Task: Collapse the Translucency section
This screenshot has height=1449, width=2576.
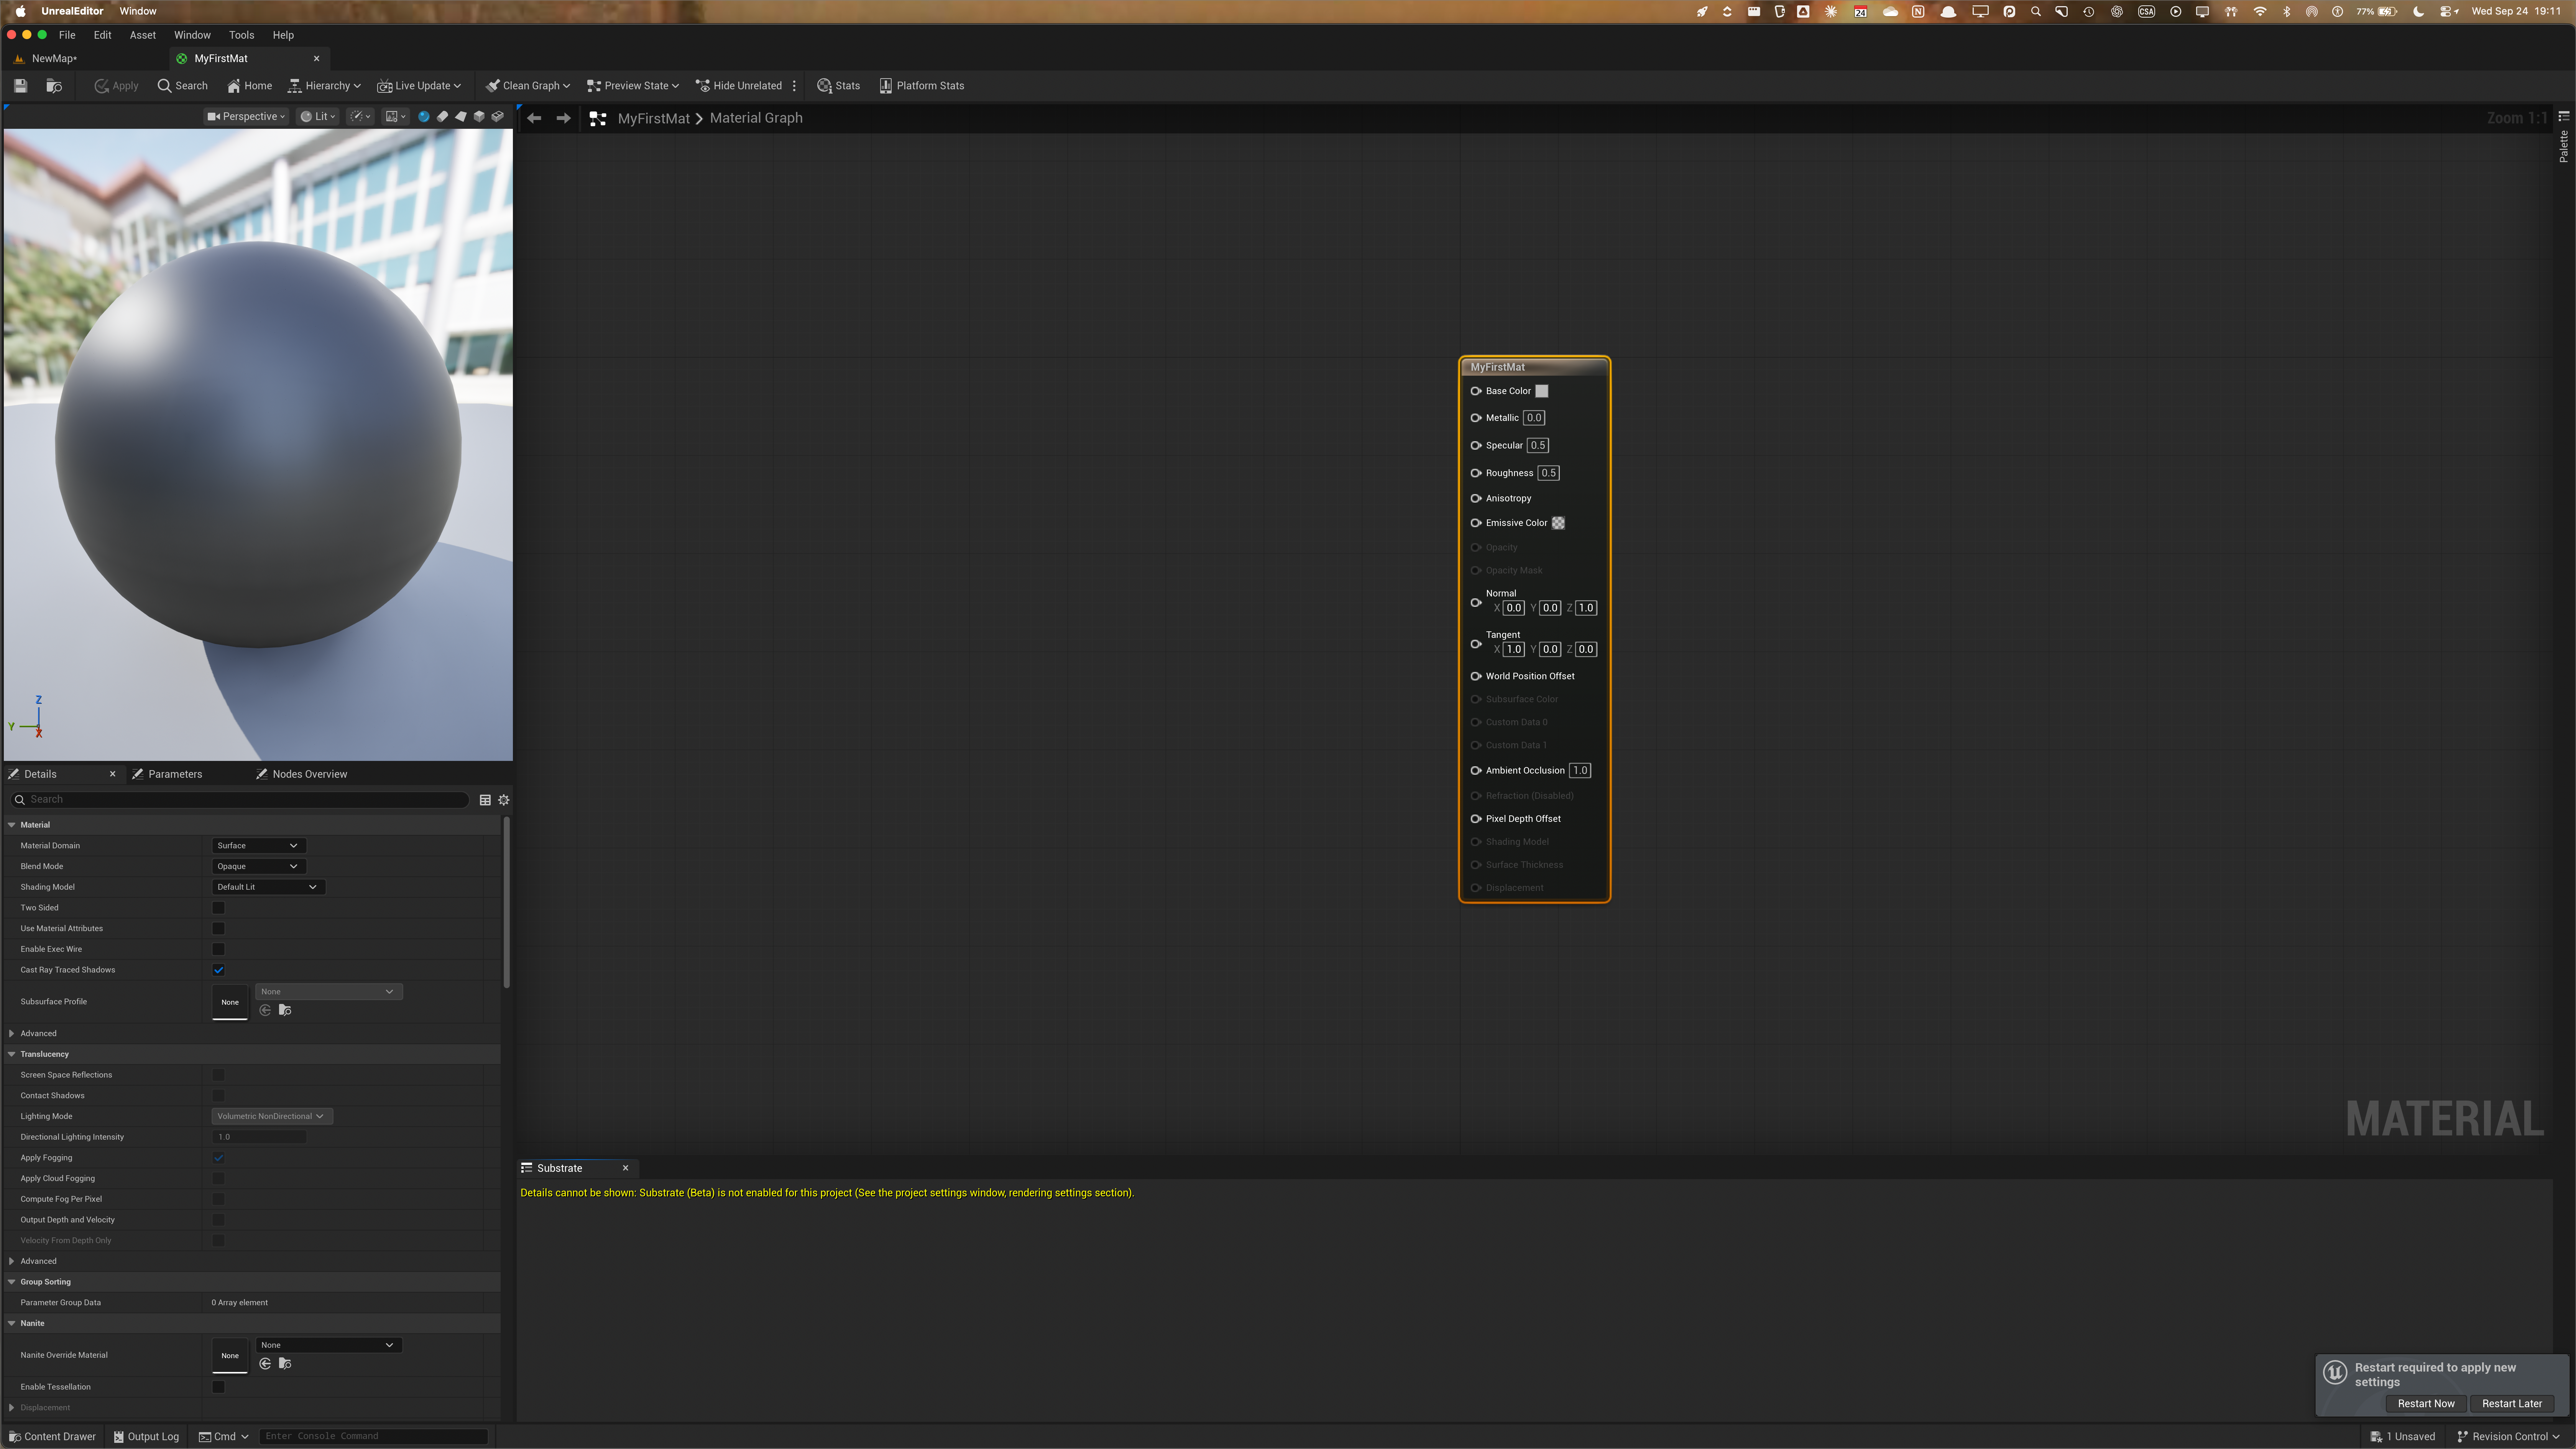Action: 12,1054
